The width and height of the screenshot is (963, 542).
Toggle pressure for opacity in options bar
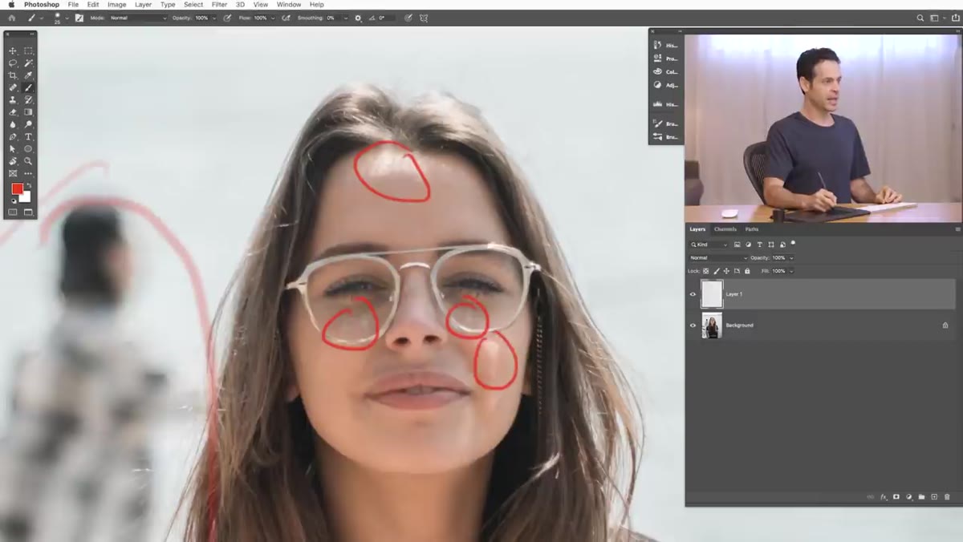[227, 18]
